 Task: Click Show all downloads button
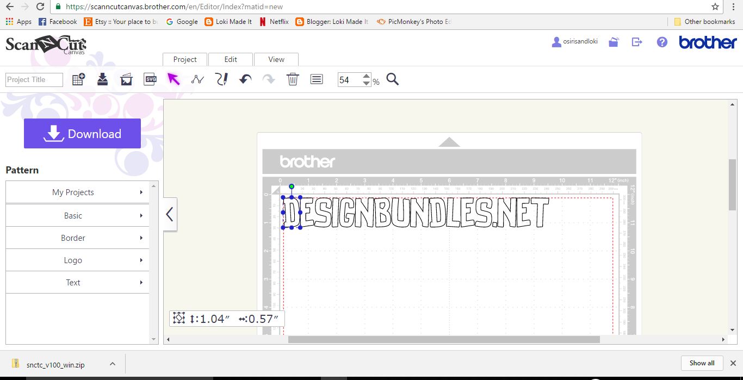pos(702,363)
